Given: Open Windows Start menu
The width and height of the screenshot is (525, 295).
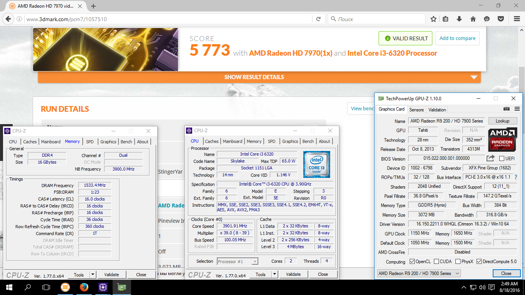Looking at the screenshot, I should [x=9, y=287].
